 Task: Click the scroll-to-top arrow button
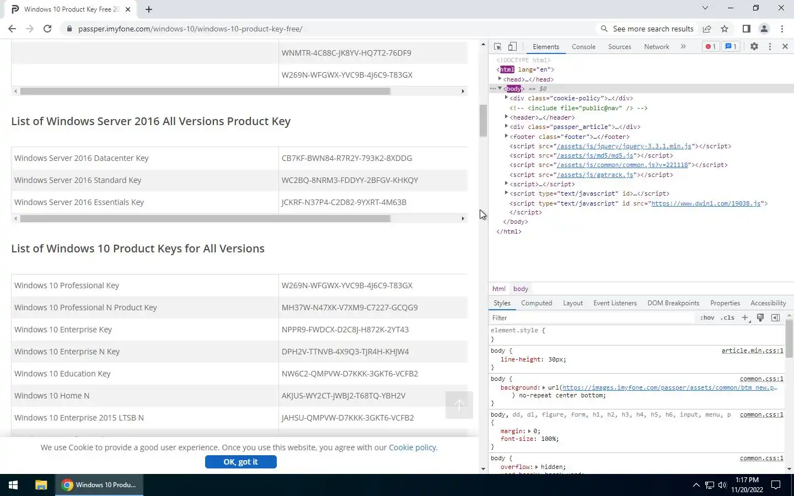(x=459, y=405)
